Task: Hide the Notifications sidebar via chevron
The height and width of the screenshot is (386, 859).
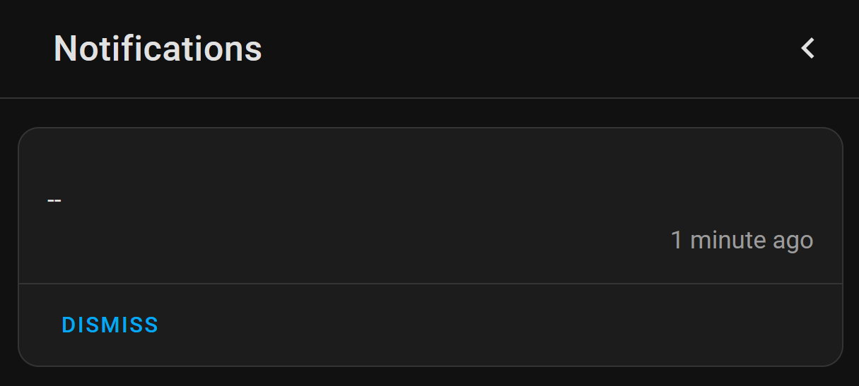Action: (808, 49)
